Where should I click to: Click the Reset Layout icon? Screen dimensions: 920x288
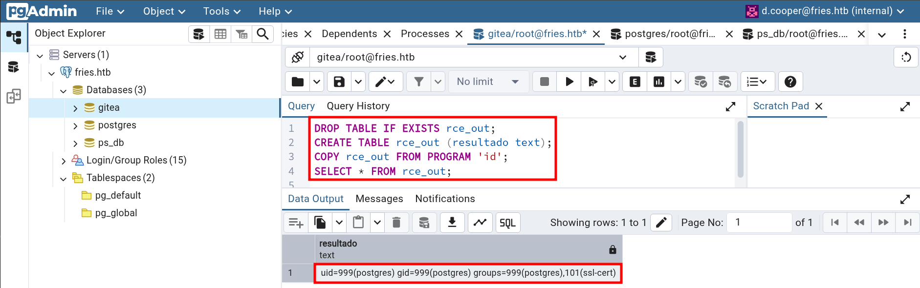[906, 57]
